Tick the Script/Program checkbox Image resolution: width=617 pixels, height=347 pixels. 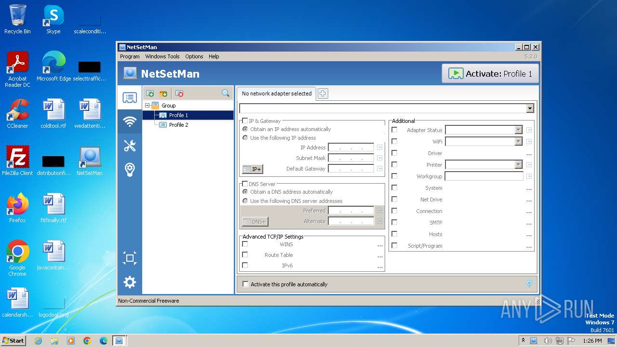tap(394, 245)
